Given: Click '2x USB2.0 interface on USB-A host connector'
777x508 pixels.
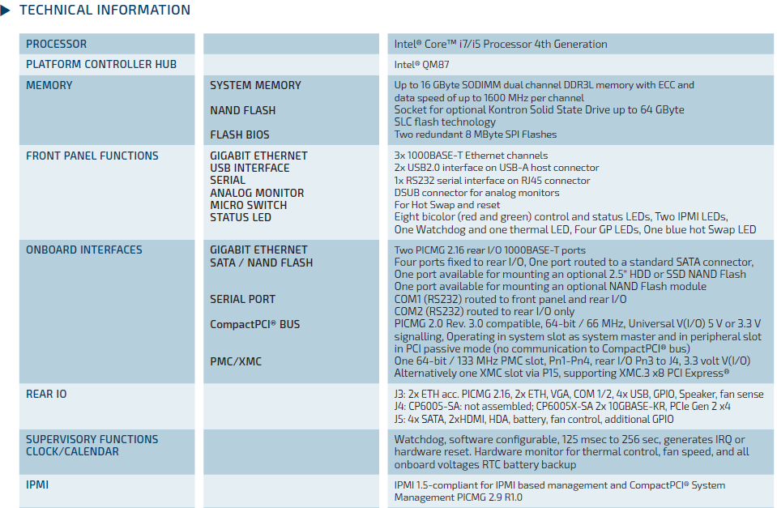Looking at the screenshot, I should click(x=497, y=168).
